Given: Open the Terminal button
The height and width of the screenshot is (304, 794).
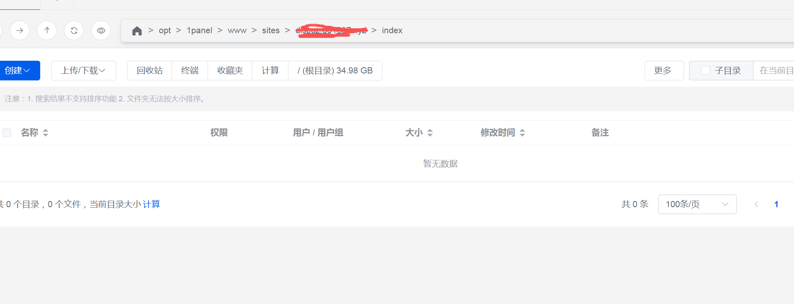Looking at the screenshot, I should coord(190,71).
